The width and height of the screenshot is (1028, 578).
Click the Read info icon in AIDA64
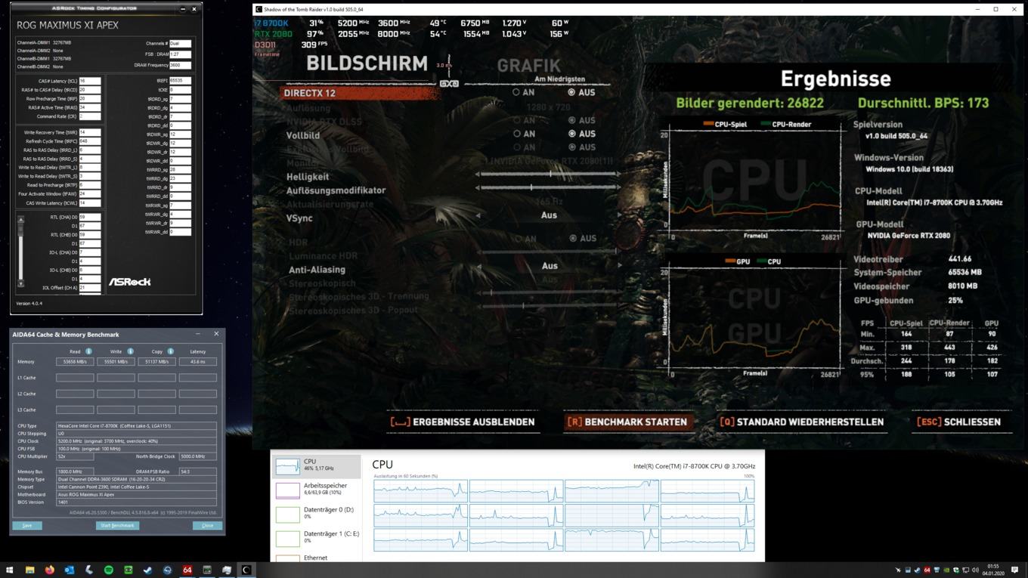pyautogui.click(x=88, y=351)
